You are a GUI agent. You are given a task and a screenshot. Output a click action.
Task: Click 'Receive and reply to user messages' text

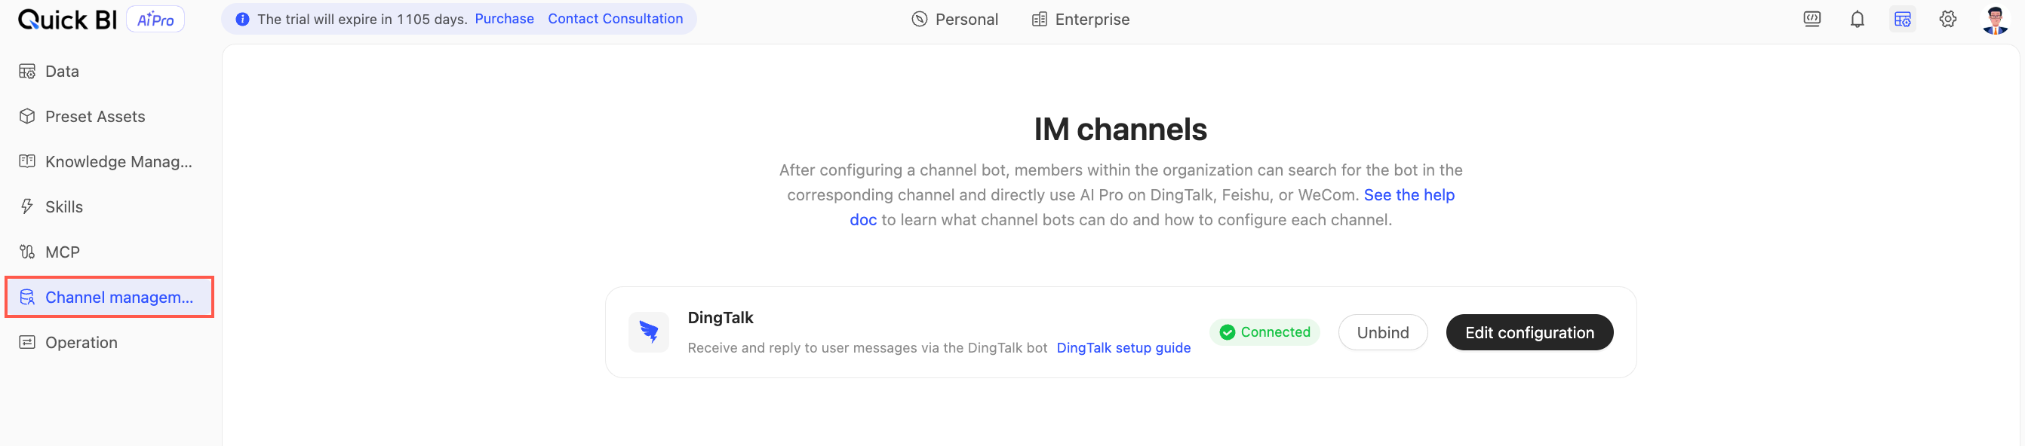(867, 348)
